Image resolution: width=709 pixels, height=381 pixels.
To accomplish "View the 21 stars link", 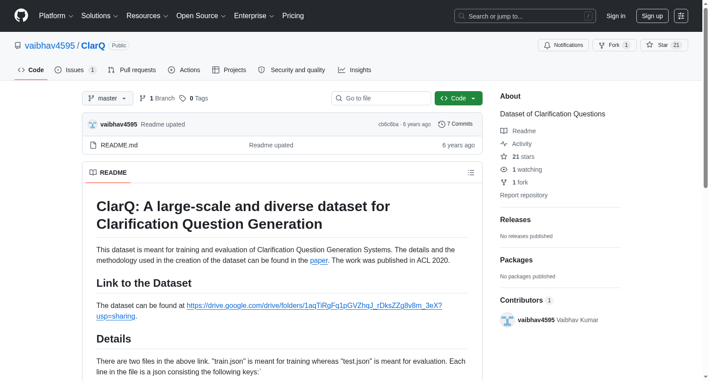I will pyautogui.click(x=517, y=157).
